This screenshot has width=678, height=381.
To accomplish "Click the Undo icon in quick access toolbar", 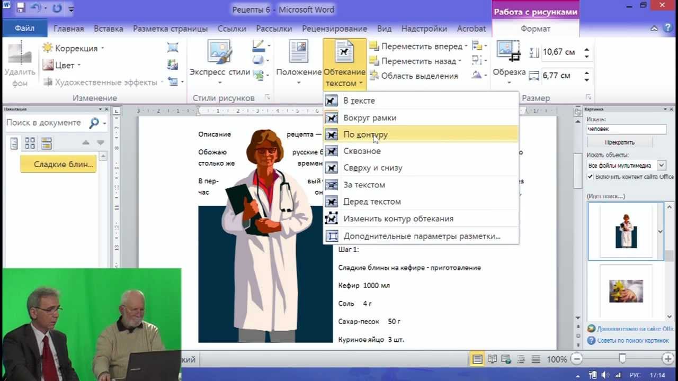I will [36, 8].
